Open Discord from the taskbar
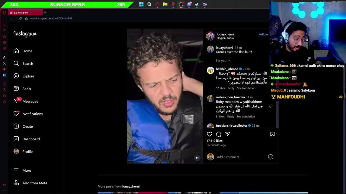Image resolution: width=346 pixels, height=194 pixels. tap(189, 4)
